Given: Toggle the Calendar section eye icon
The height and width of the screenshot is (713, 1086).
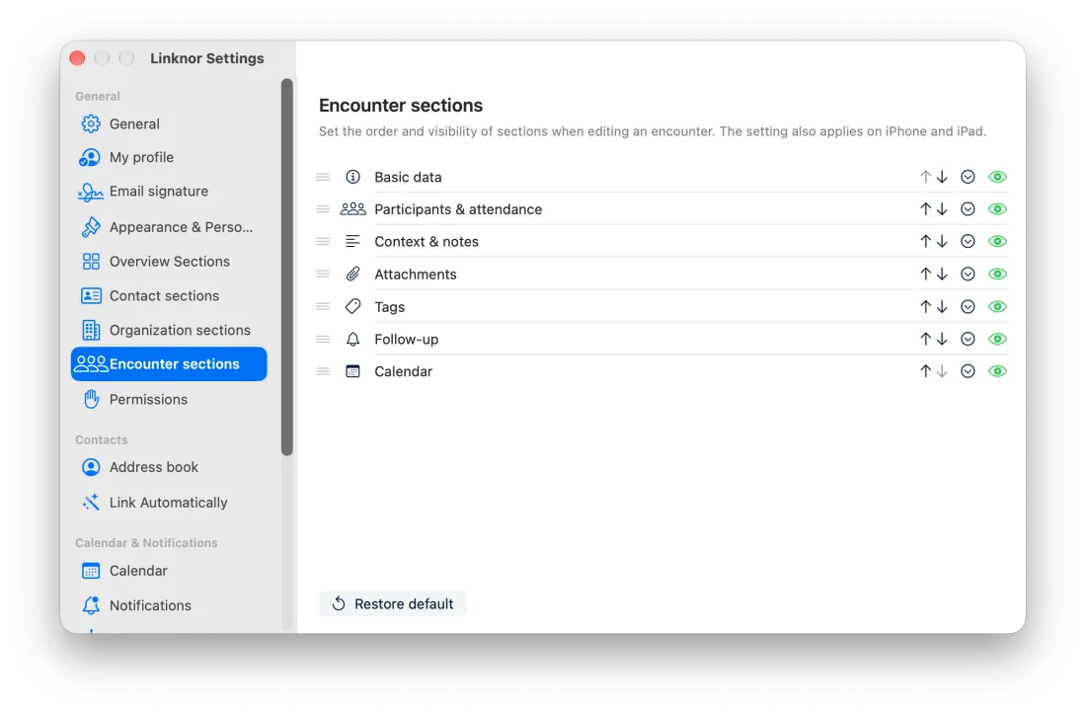Looking at the screenshot, I should (x=997, y=371).
